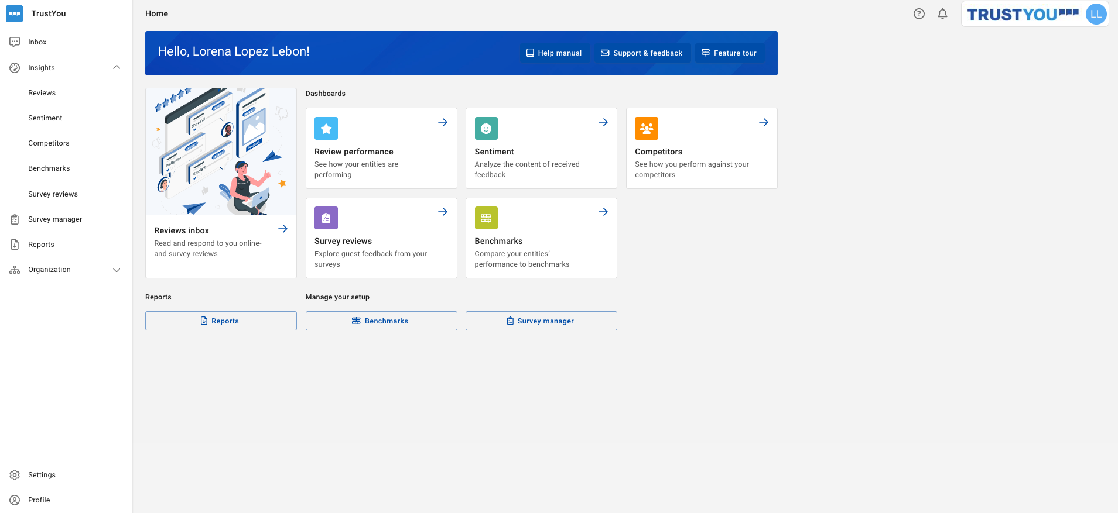Click the Reports button under Reports
The height and width of the screenshot is (513, 1118).
(x=221, y=321)
